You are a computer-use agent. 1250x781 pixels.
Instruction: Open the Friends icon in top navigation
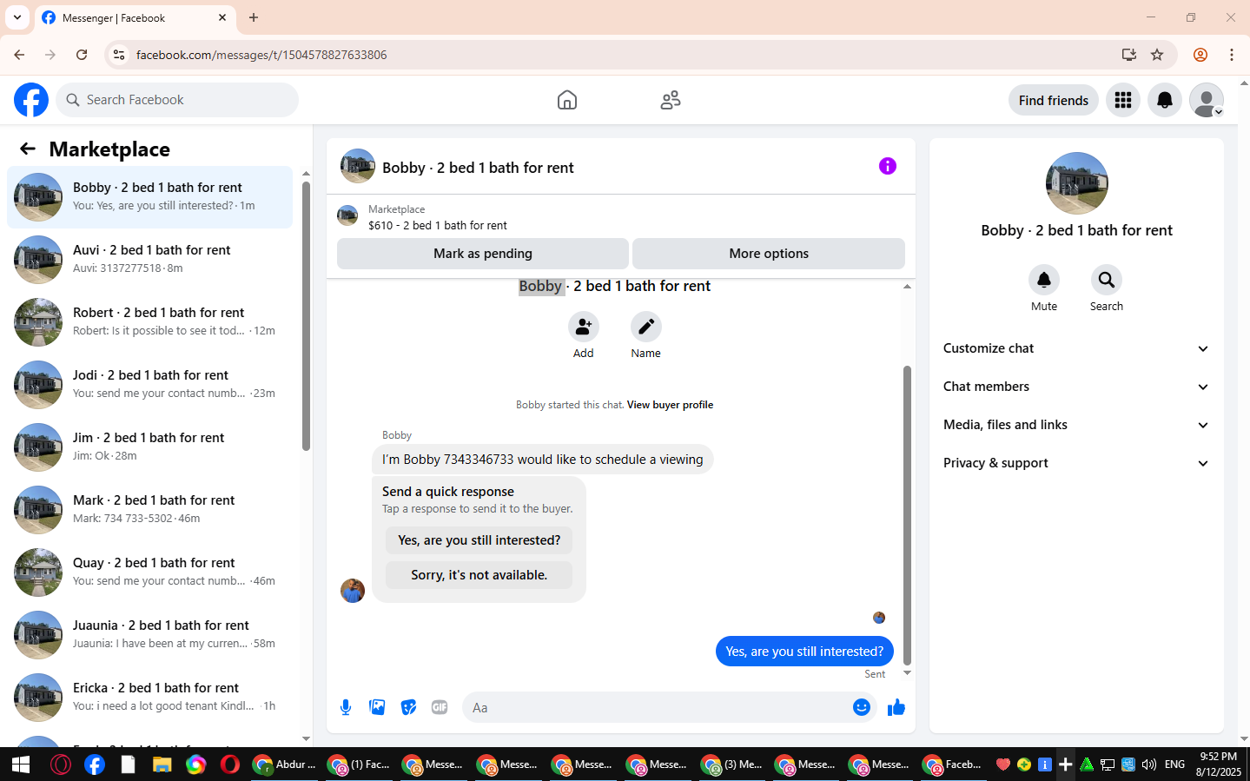(671, 100)
